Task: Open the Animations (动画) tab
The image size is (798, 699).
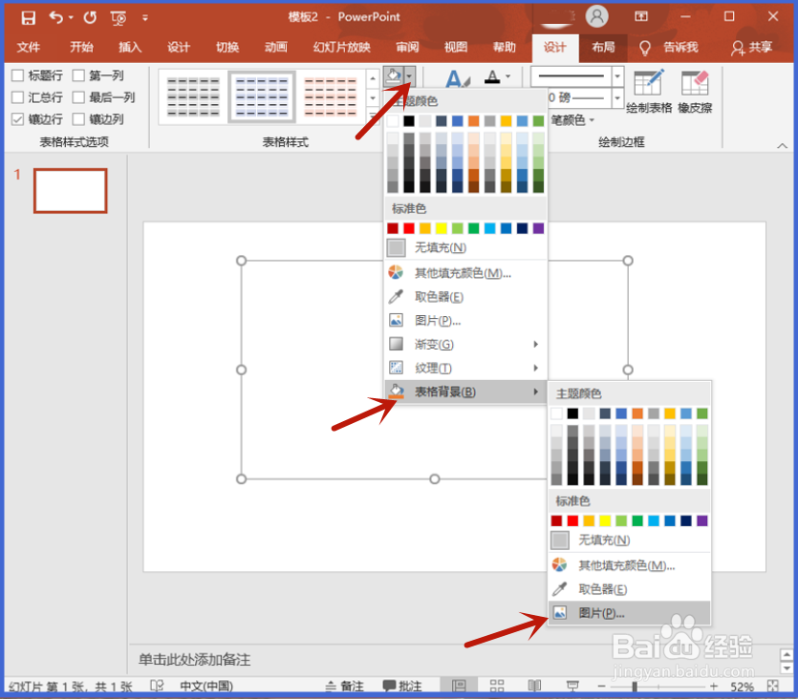Action: pos(276,48)
